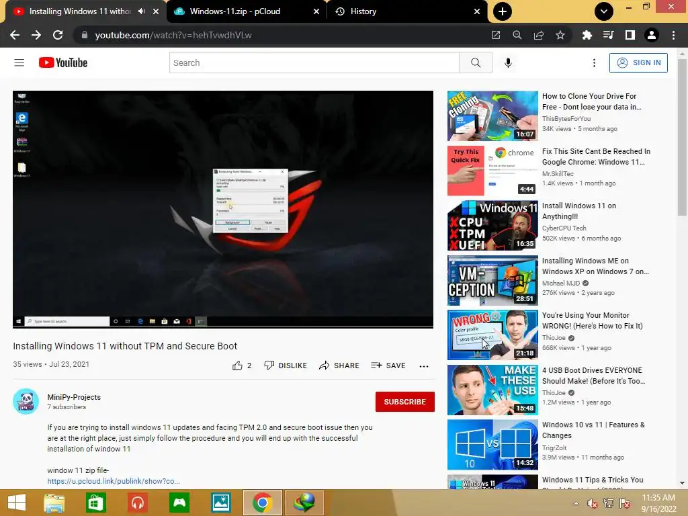Go back using the browser back arrow
The width and height of the screenshot is (688, 516).
[15, 35]
